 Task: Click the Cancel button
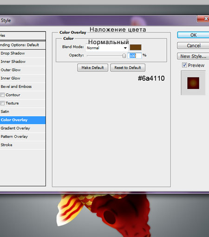click(193, 45)
